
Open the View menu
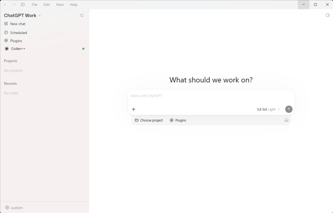tap(60, 5)
